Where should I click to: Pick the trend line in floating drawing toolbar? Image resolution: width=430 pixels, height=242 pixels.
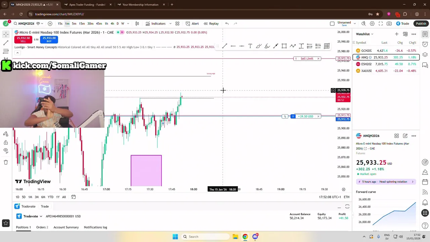(x=224, y=46)
